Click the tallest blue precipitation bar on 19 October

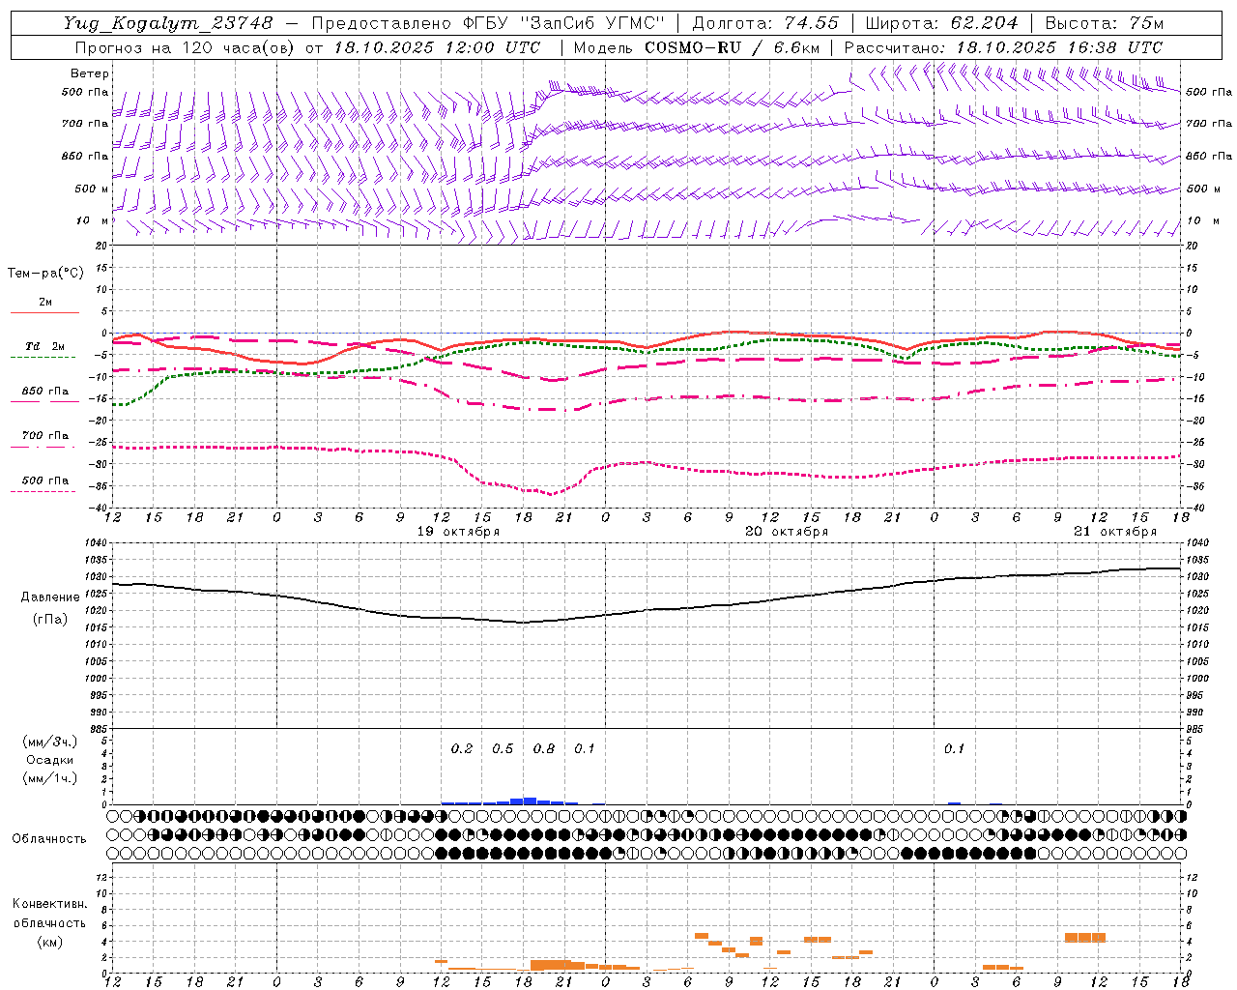[530, 801]
